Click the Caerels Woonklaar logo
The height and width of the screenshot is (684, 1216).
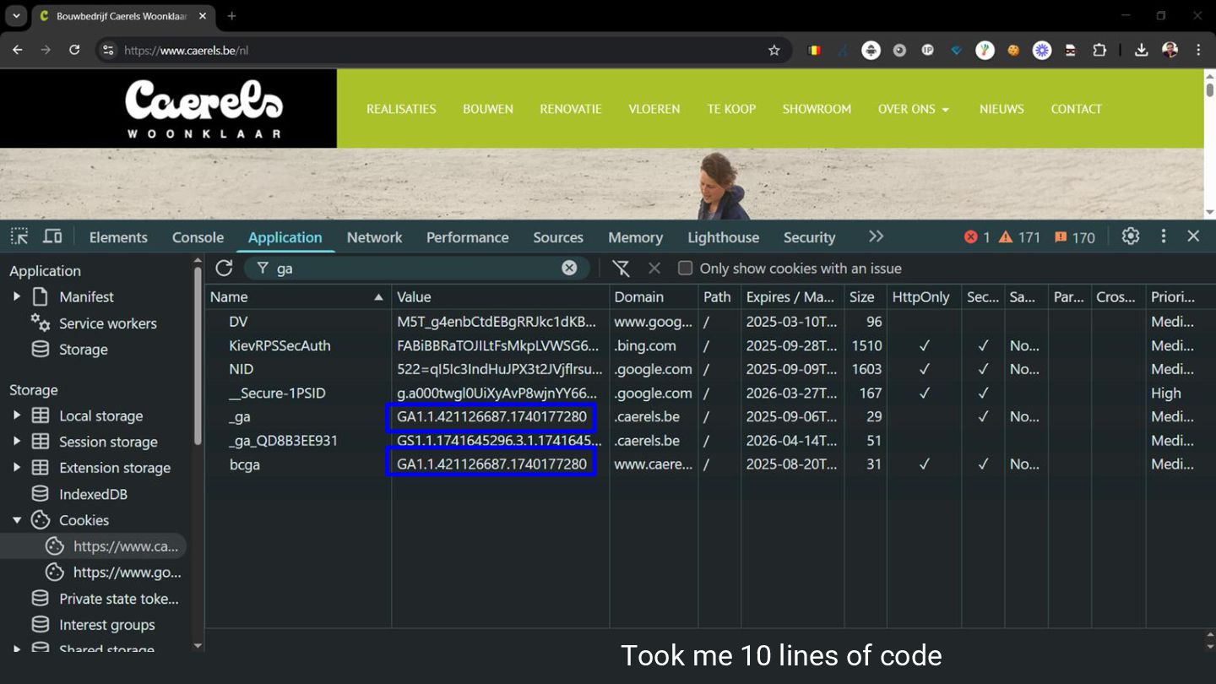tap(204, 109)
